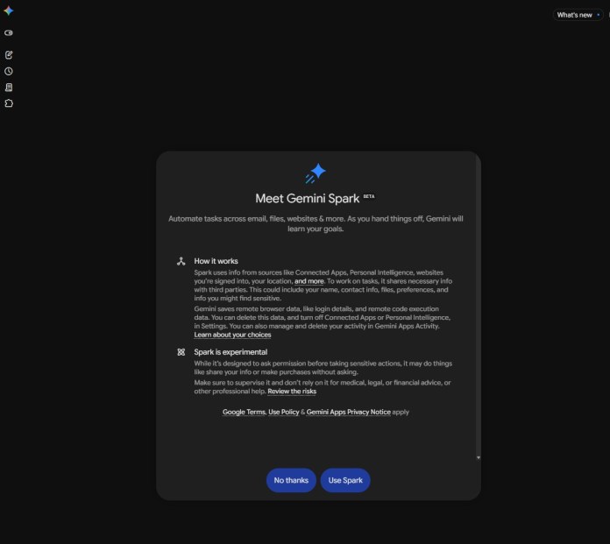Screen dimensions: 610x544
Task: Open the Review the risks link
Action: pos(292,392)
